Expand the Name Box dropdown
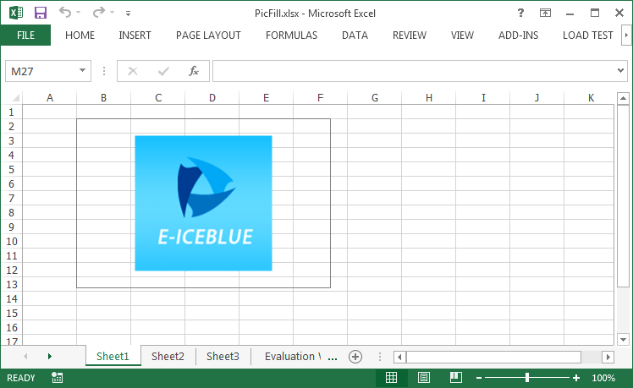The image size is (633, 388). pyautogui.click(x=82, y=70)
